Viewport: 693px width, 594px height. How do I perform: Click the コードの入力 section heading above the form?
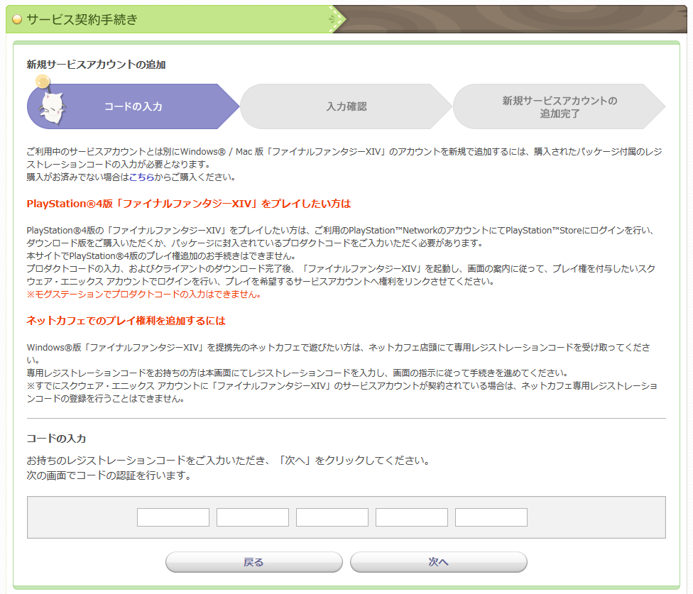(x=56, y=439)
